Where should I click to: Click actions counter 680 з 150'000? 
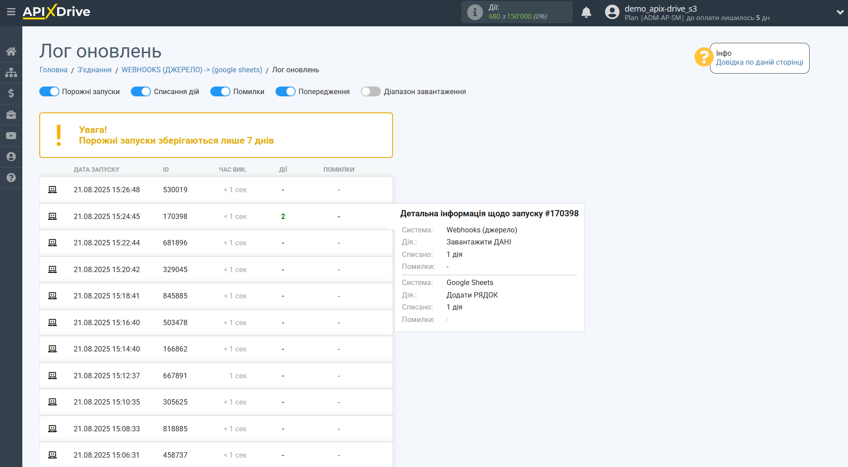point(518,17)
